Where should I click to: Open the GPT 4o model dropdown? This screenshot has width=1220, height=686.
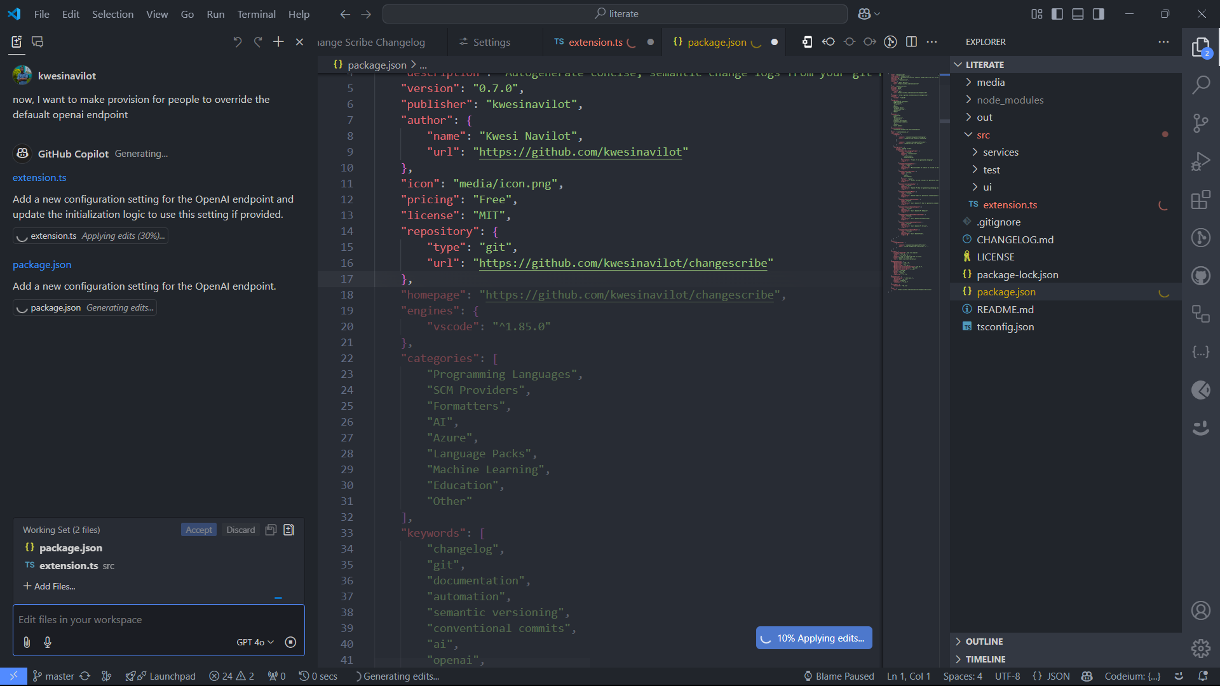pos(255,642)
